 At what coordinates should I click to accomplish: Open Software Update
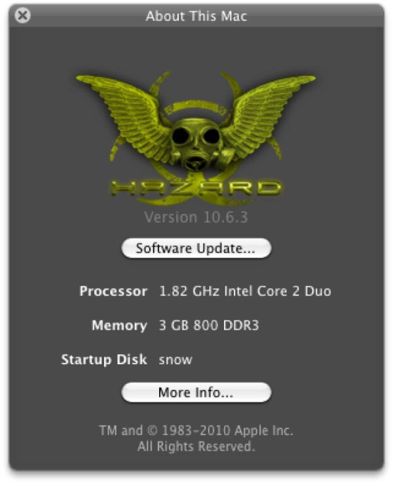(196, 248)
